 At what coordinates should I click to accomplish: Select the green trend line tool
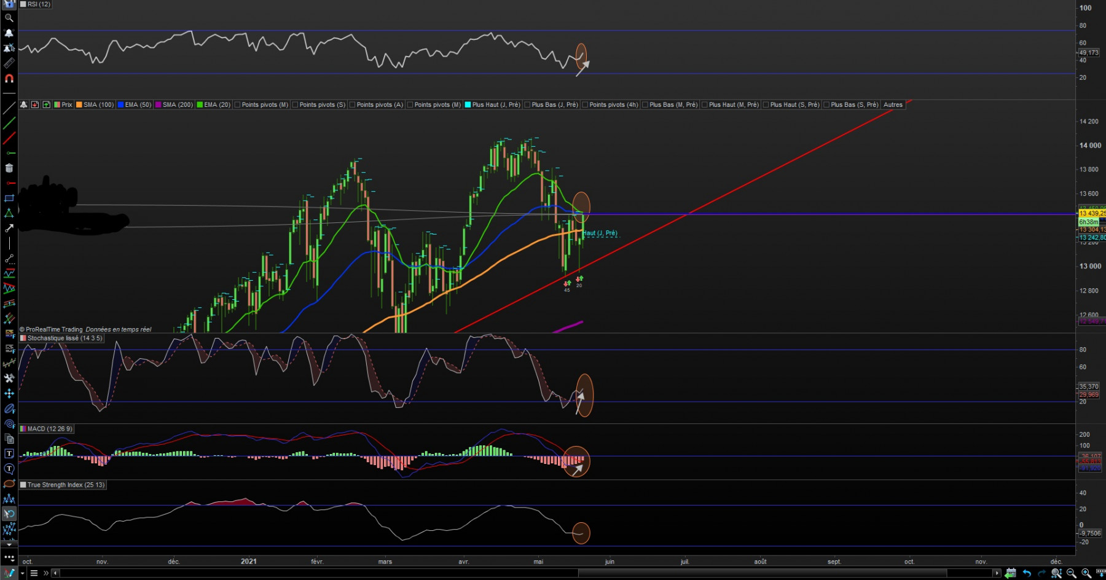[9, 123]
